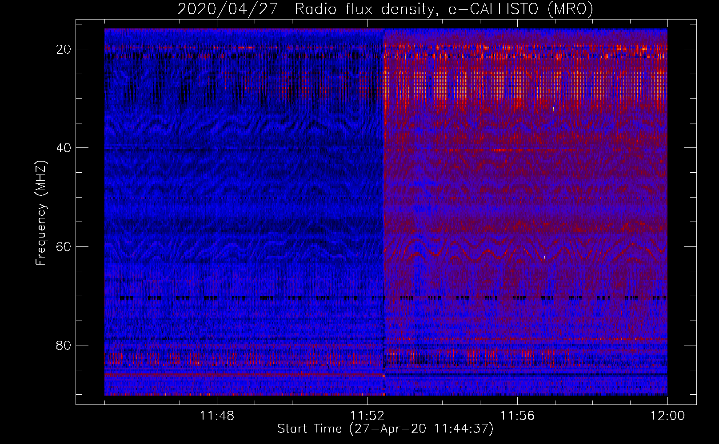Click the 11:48 time tick label

[217, 416]
